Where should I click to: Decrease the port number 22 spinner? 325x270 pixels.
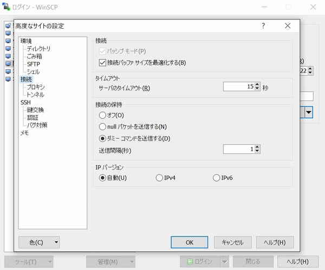[310, 73]
